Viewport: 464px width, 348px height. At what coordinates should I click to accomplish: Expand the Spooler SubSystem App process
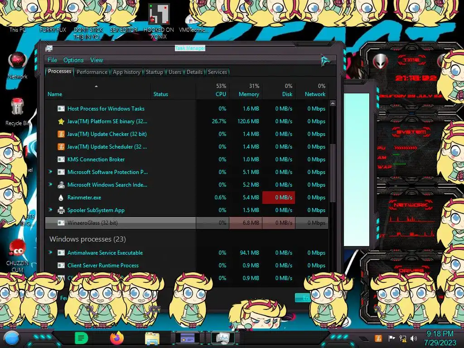(50, 210)
